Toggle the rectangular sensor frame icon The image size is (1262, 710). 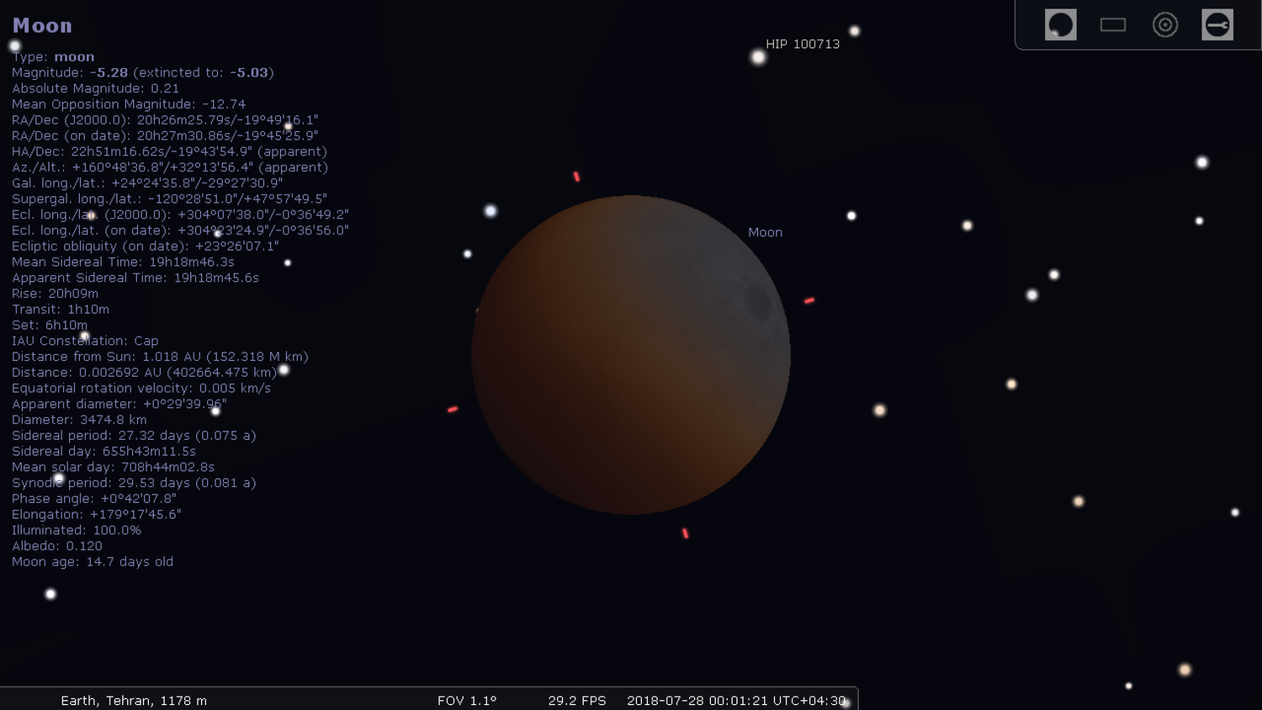click(x=1113, y=24)
